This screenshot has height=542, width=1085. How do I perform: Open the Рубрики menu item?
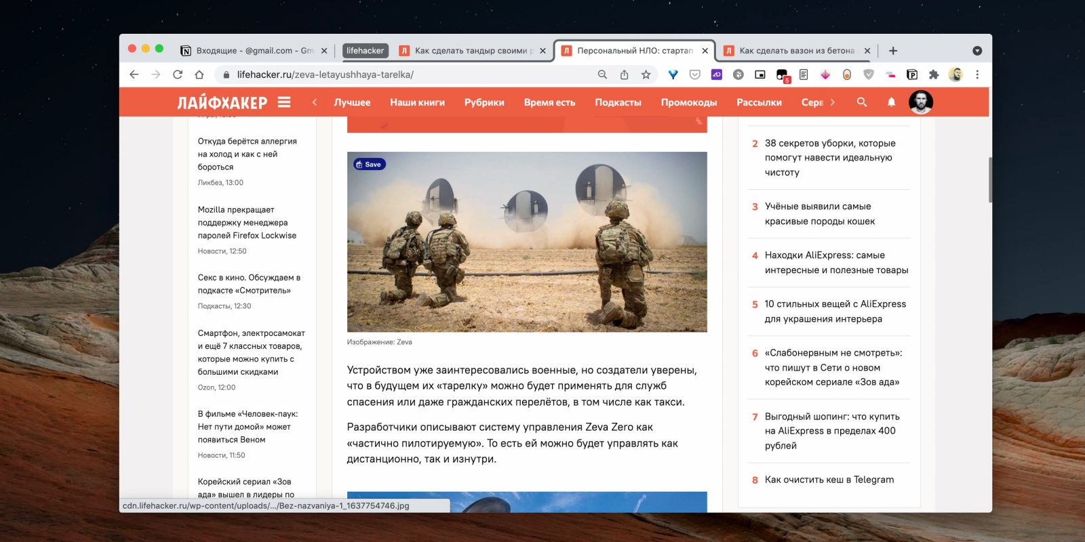(484, 102)
